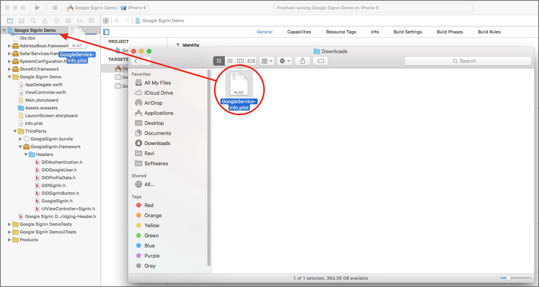539x287 pixels.
Task: Click the Finder search field
Action: pos(468,61)
